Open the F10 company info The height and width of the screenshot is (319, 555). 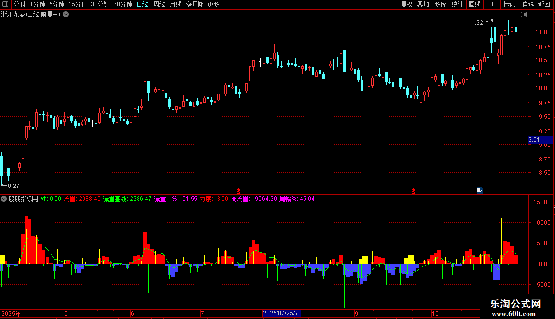[492, 4]
